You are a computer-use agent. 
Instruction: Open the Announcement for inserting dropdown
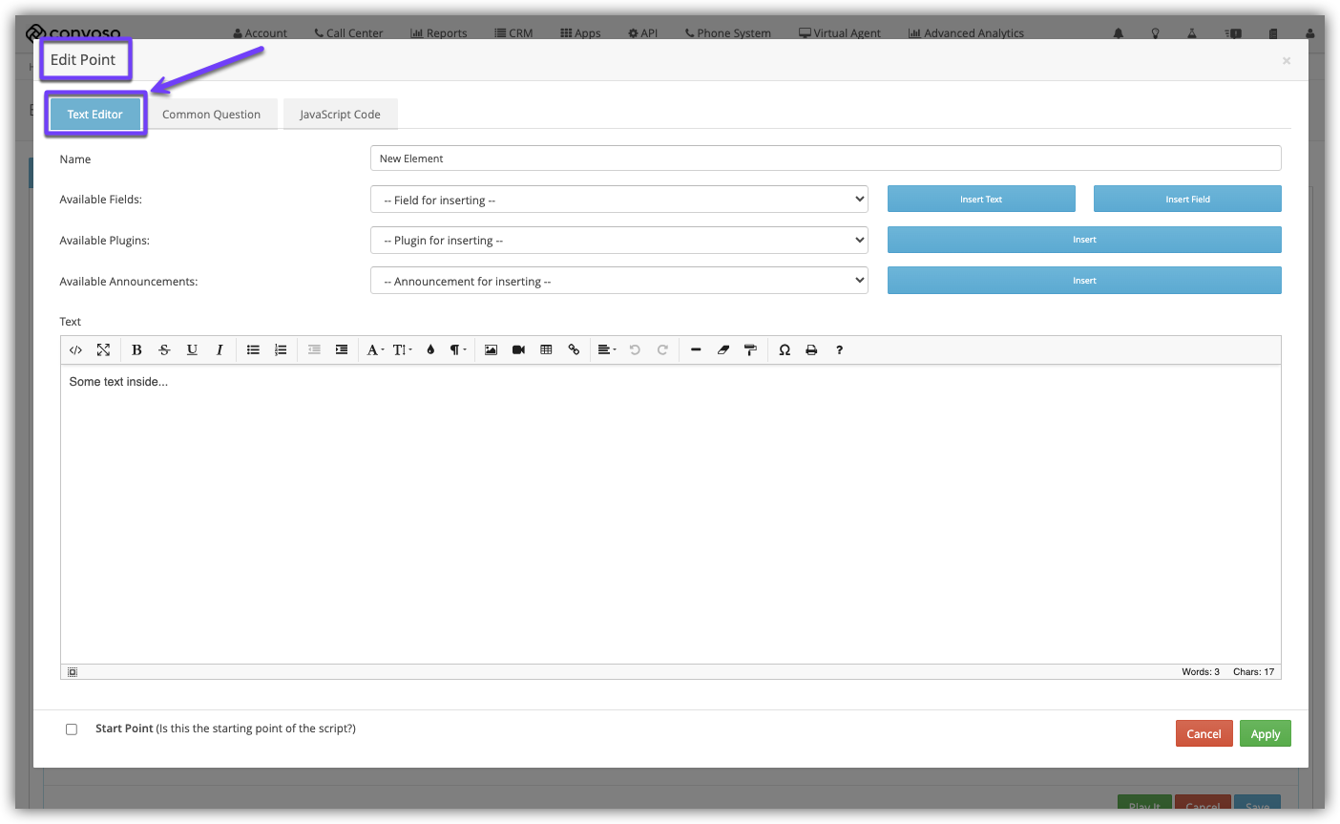click(x=618, y=282)
